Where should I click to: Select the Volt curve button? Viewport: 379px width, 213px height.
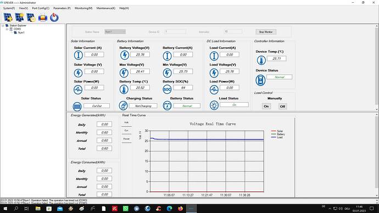pyautogui.click(x=126, y=122)
